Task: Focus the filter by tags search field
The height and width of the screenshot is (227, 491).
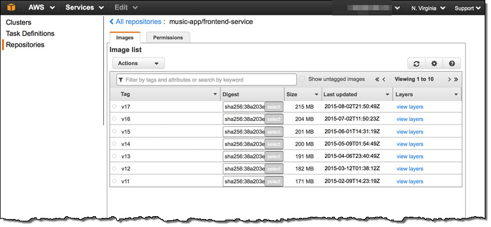Action: pyautogui.click(x=206, y=80)
